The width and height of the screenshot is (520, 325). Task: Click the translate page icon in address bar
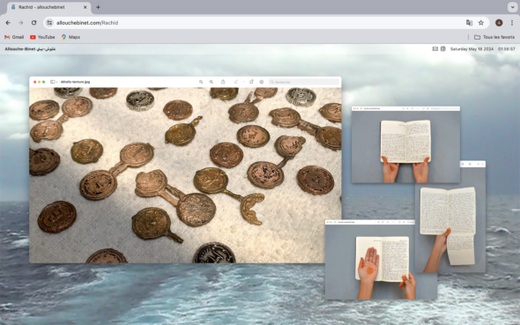[x=469, y=23]
